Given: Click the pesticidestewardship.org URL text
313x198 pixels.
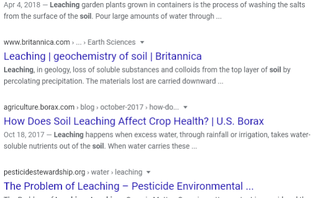Looking at the screenshot, I should coord(44,172).
